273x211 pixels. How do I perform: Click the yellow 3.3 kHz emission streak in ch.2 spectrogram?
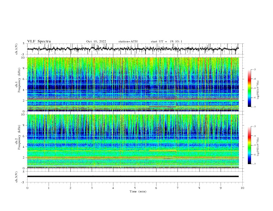tap(162, 151)
